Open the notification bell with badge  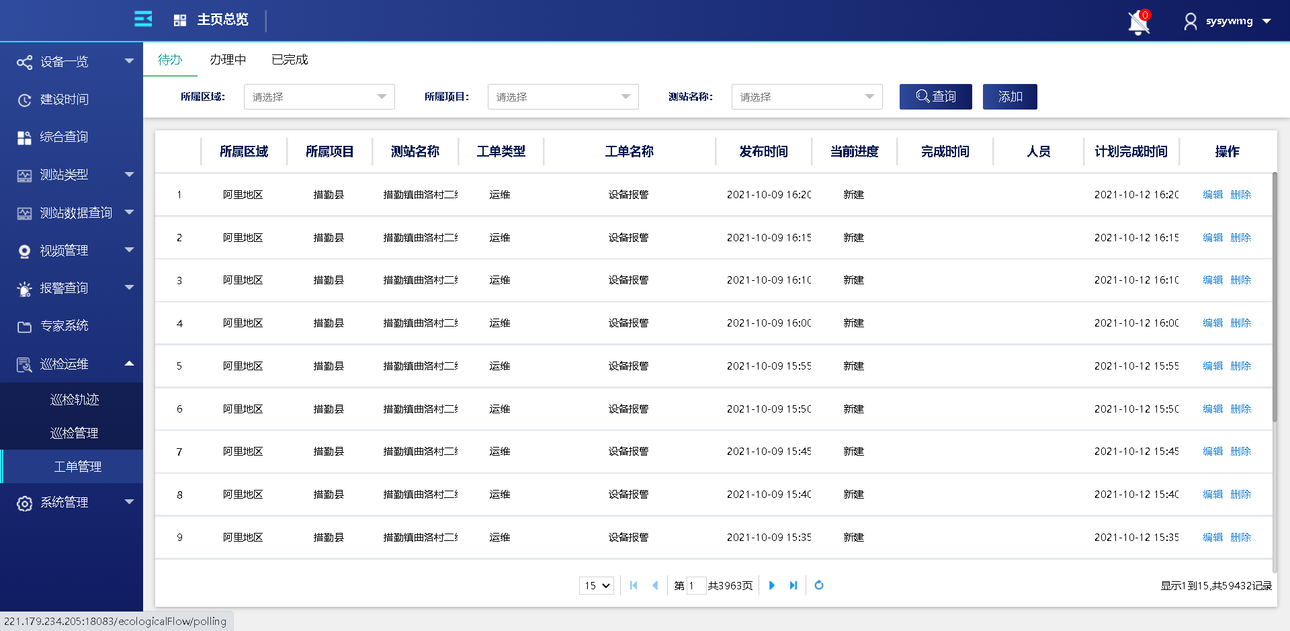pyautogui.click(x=1139, y=22)
